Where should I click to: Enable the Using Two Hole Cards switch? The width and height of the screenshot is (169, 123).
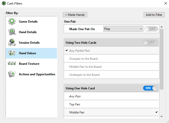click(x=150, y=42)
